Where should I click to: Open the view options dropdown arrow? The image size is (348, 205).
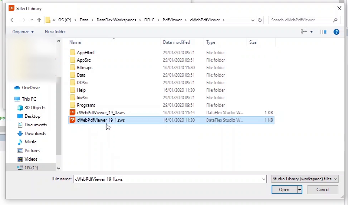(x=311, y=32)
